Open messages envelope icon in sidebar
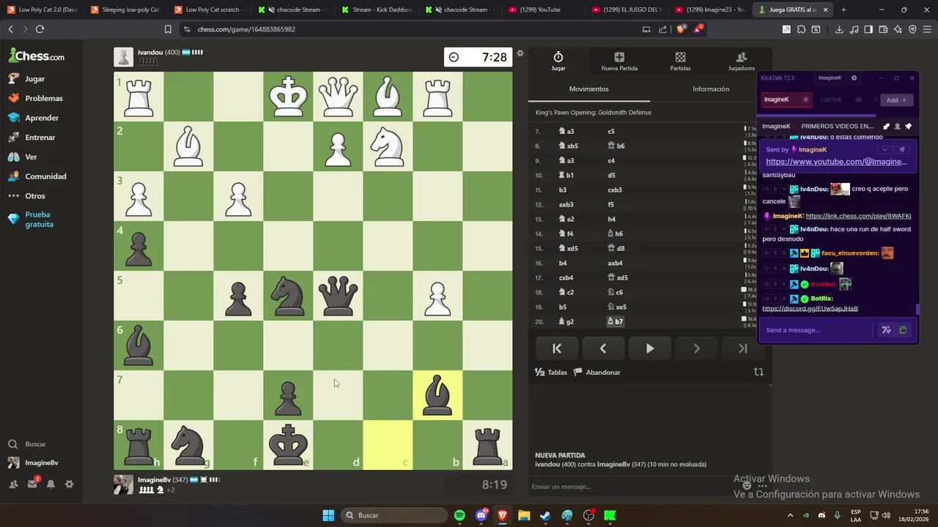Viewport: 938px width, 527px height. click(32, 484)
